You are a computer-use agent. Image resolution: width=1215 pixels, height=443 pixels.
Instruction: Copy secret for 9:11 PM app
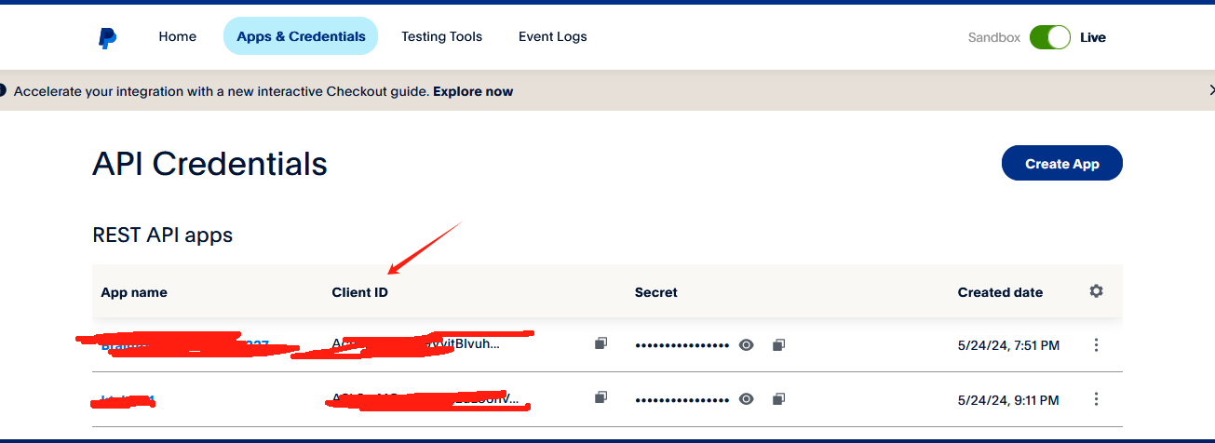pos(778,399)
